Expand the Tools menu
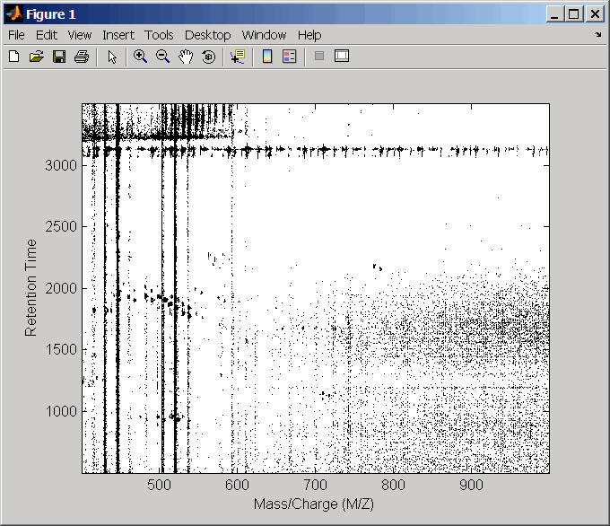Screen dimensions: 610x526 [x=159, y=35]
